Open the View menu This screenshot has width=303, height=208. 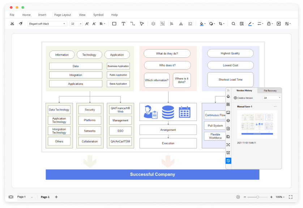click(82, 15)
